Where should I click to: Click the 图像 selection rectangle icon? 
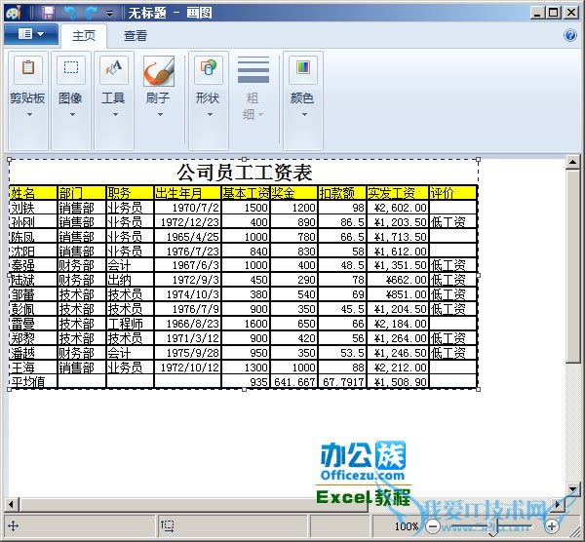(x=71, y=69)
